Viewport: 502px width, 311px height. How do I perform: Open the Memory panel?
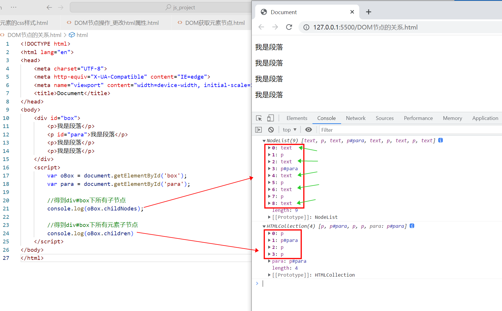(x=452, y=118)
